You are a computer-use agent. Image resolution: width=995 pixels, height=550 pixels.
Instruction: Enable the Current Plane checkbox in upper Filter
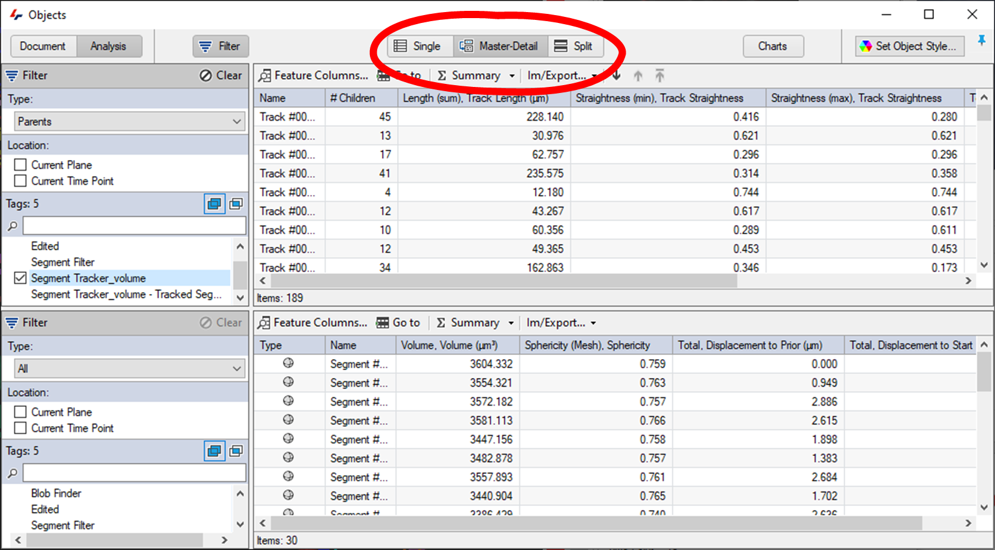point(20,164)
